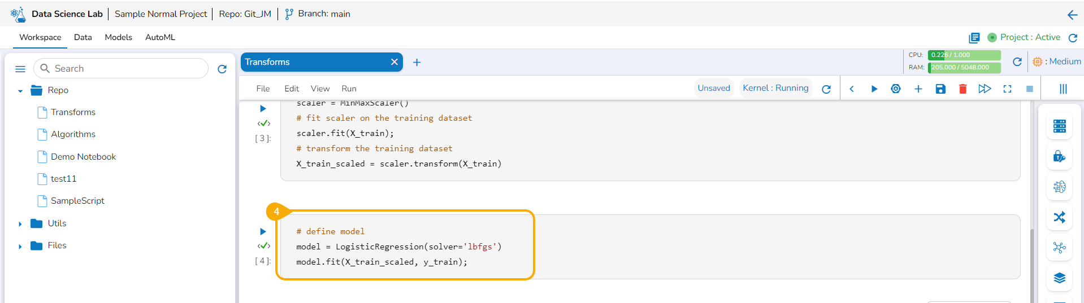Click the CPU usage progress bar
Image resolution: width=1084 pixels, height=303 pixels.
(x=964, y=55)
